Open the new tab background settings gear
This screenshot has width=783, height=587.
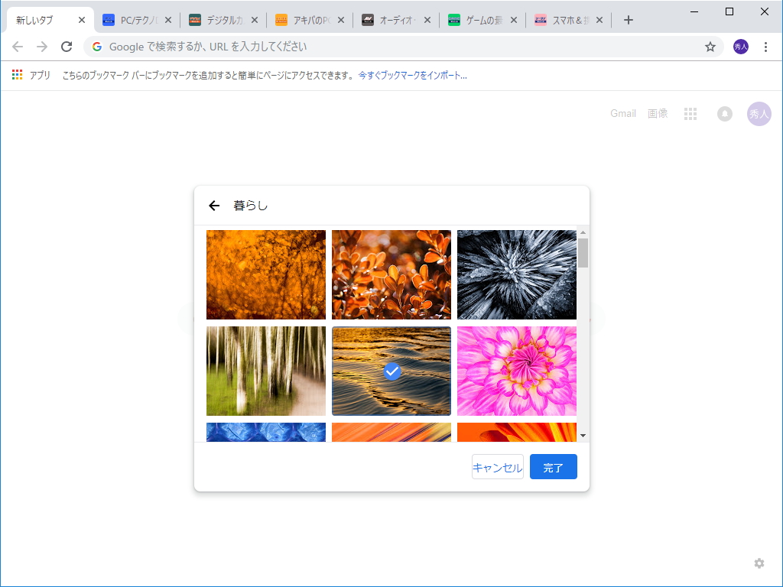pyautogui.click(x=759, y=563)
